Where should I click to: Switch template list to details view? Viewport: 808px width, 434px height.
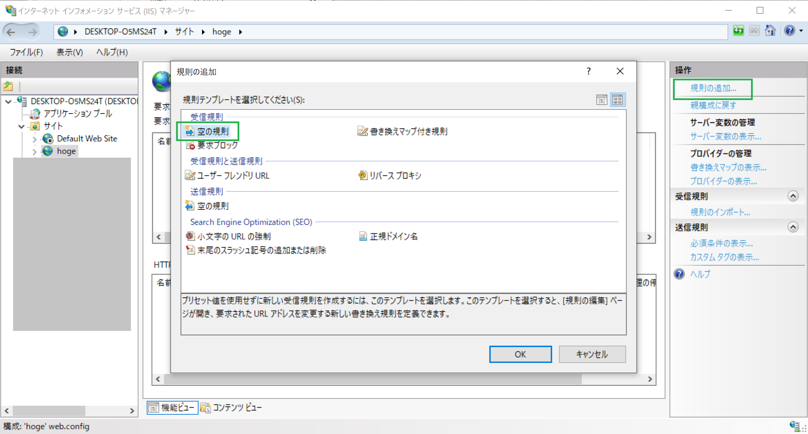602,100
